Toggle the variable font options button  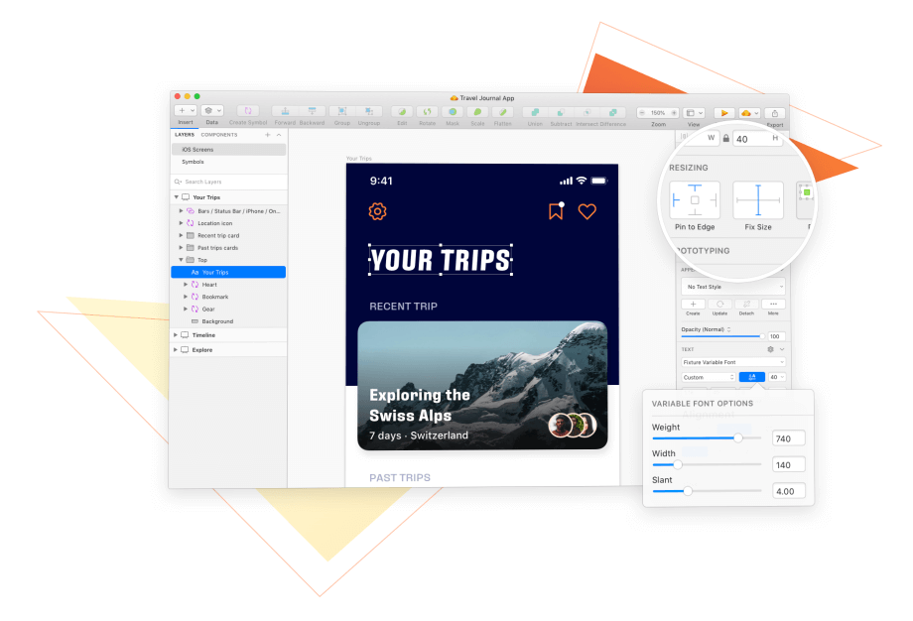tap(751, 377)
